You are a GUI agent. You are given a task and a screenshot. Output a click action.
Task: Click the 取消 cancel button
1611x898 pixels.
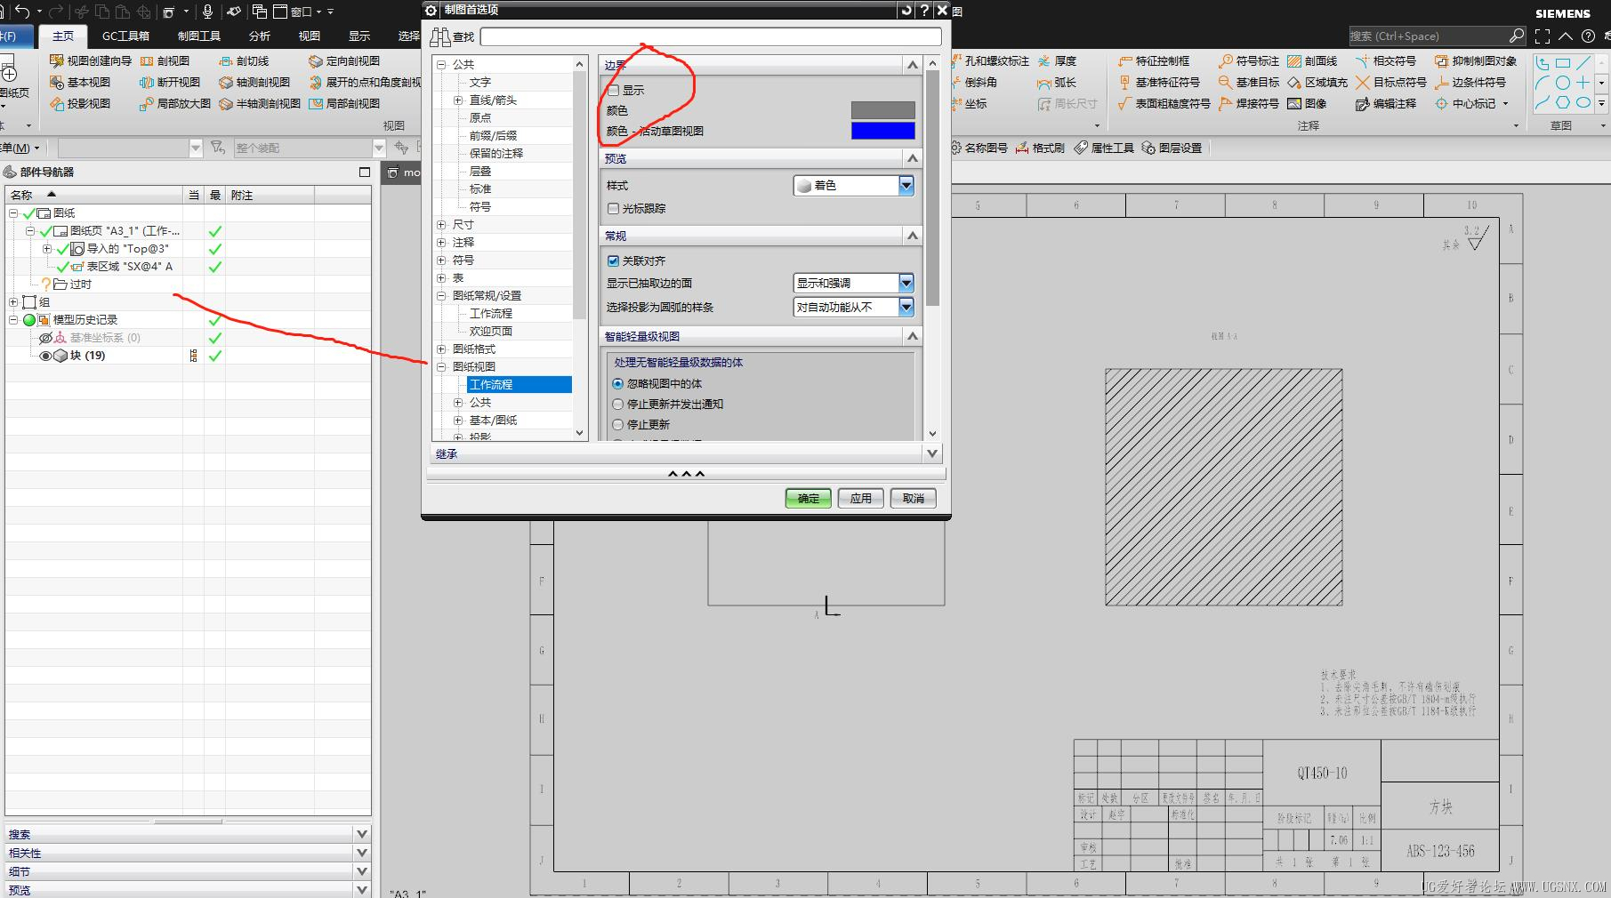tap(914, 498)
